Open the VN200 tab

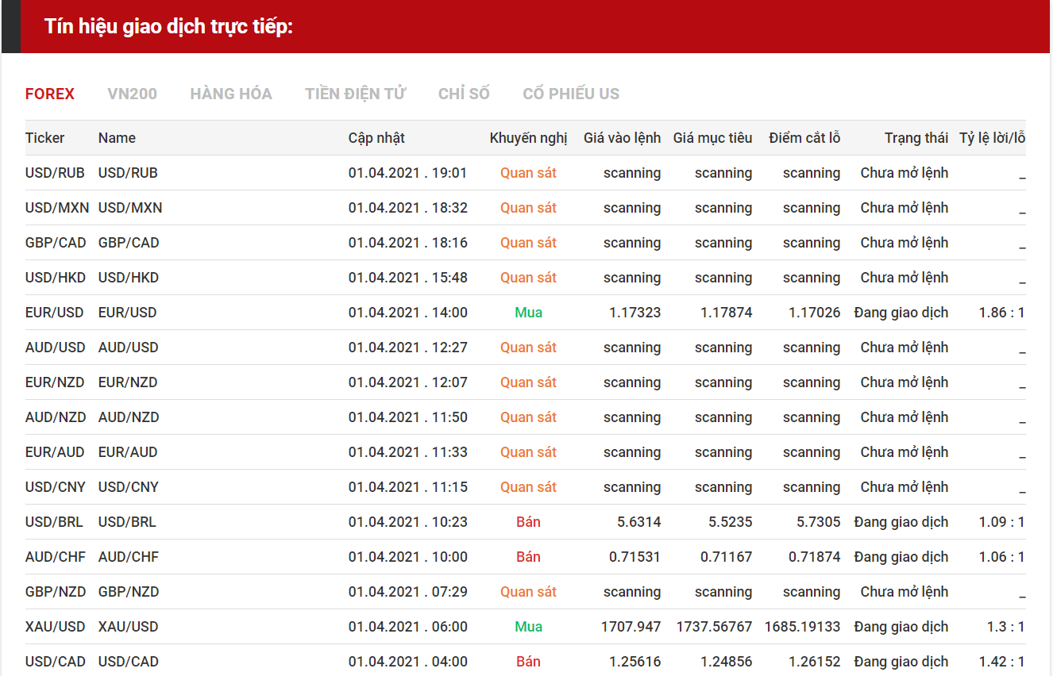click(x=133, y=94)
